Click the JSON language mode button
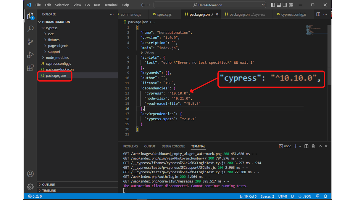This screenshot has height=200, width=355. [305, 196]
